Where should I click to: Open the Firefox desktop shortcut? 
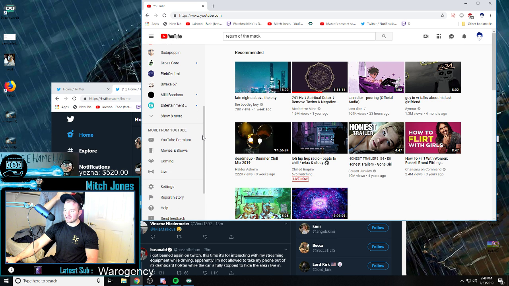[x=10, y=87]
